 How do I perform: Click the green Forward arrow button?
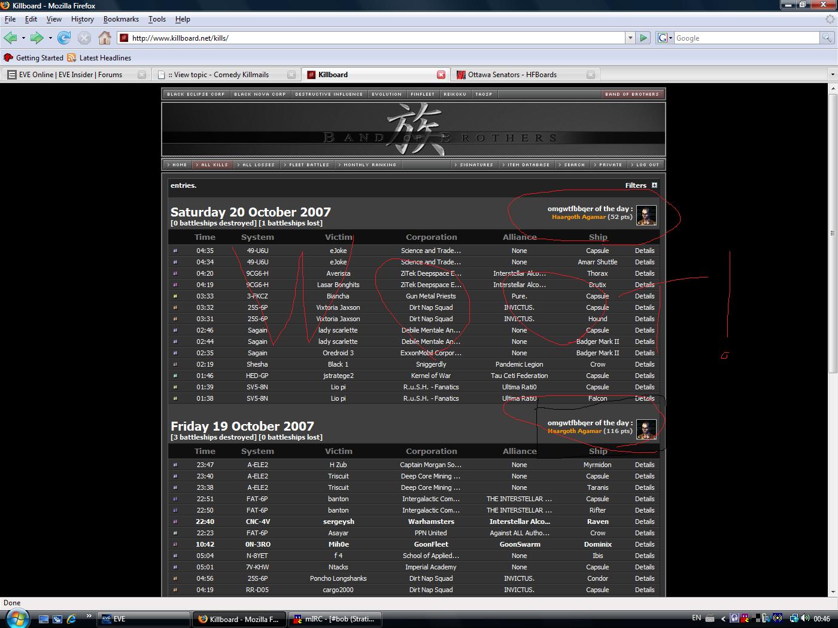tap(37, 38)
